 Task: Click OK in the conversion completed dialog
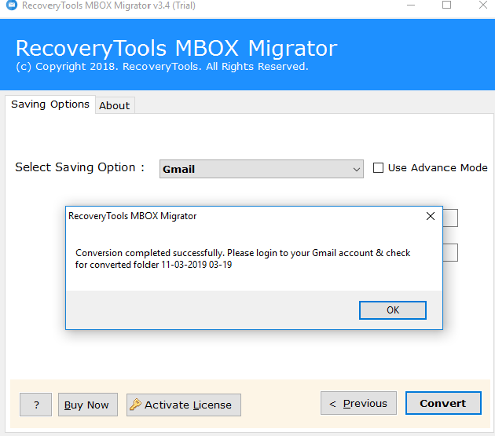coord(392,310)
